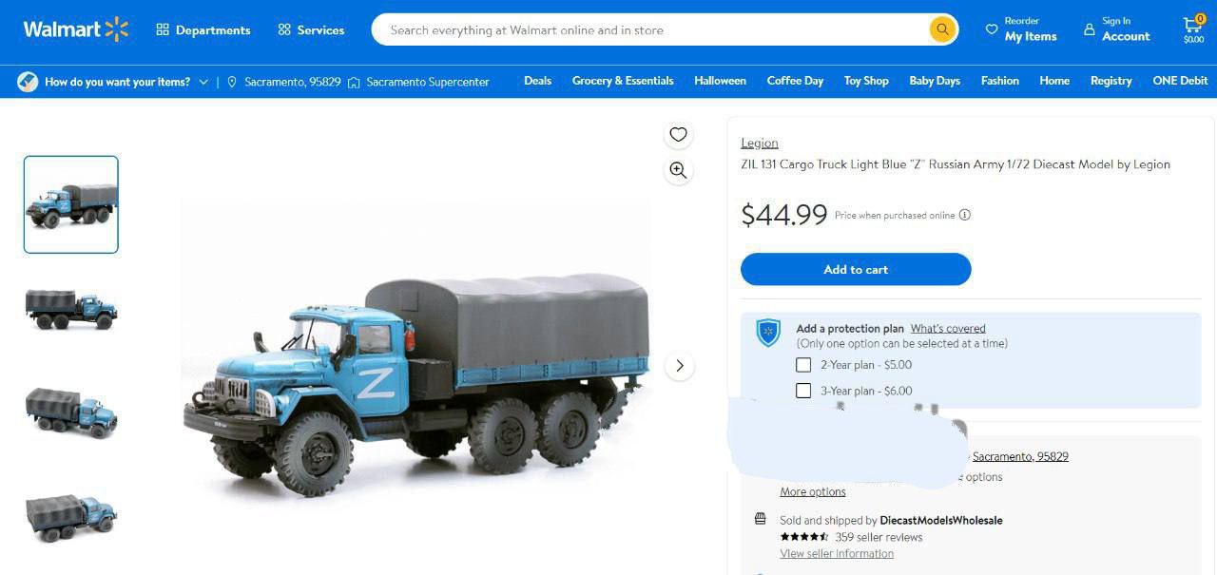Open the Services menu

pos(311,29)
